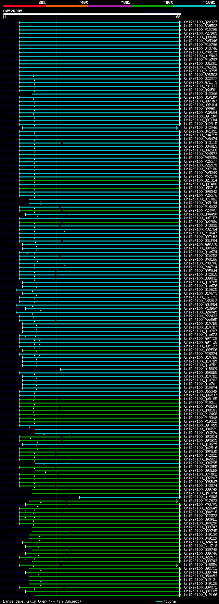Click the AV526305 query name
Image resolution: width=219 pixels, height=604 pixels.
coord(13,11)
